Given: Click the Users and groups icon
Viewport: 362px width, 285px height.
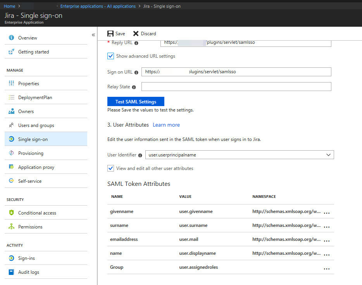Looking at the screenshot, I should tap(11, 125).
